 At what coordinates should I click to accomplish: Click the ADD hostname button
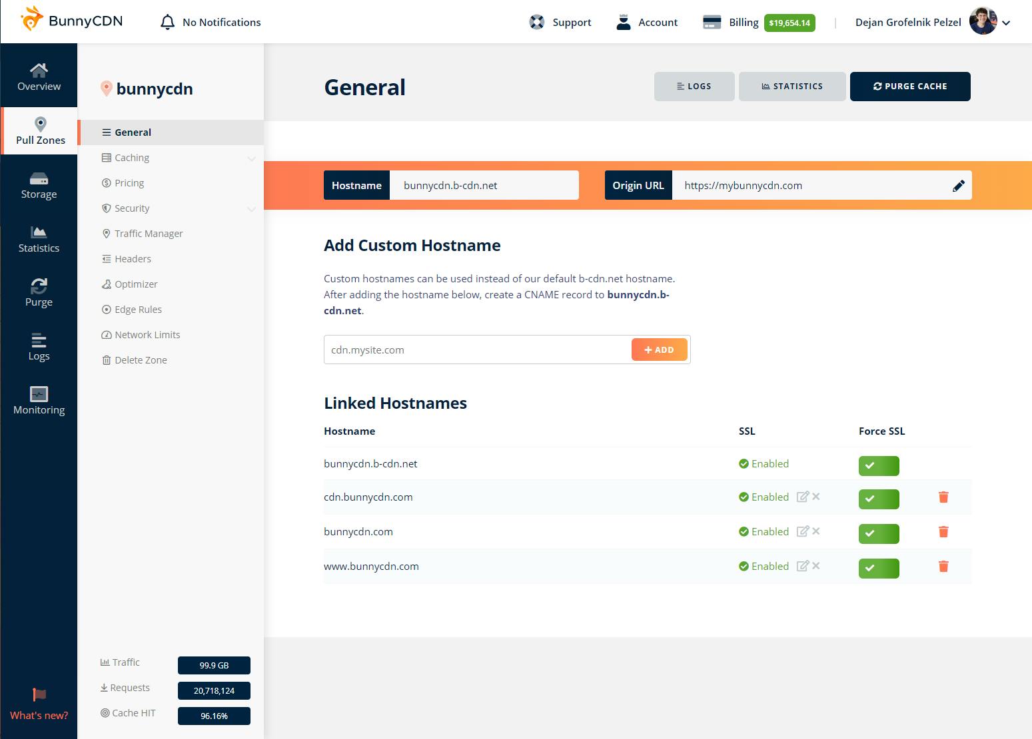(659, 350)
